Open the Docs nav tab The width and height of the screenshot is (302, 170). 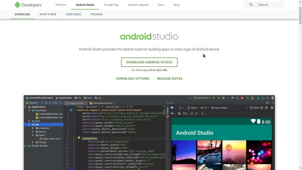161,5
